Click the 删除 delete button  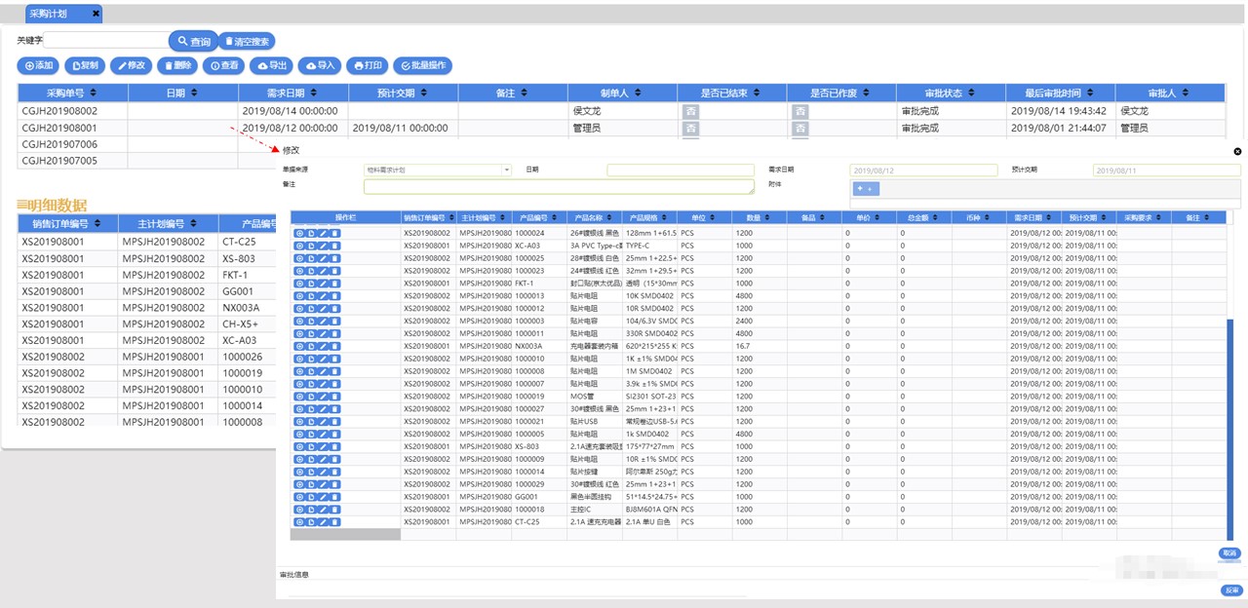pos(177,65)
